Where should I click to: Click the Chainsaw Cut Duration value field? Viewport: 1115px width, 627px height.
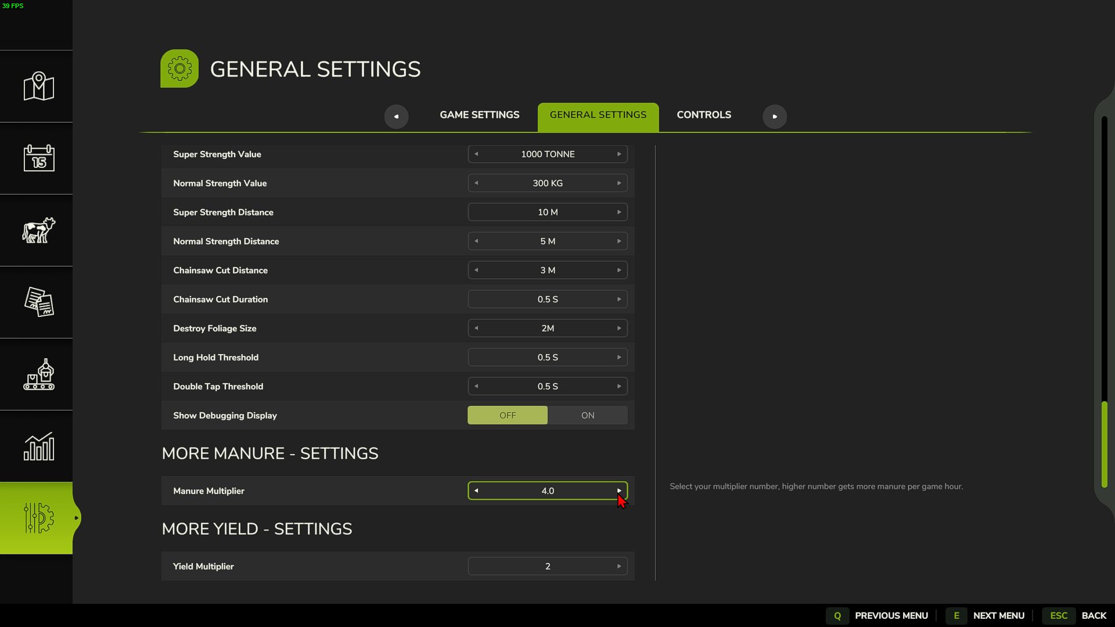pos(547,298)
